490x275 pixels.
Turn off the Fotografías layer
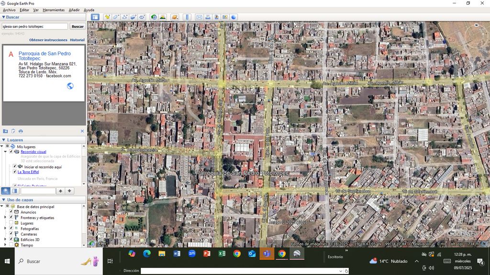pos(11,228)
